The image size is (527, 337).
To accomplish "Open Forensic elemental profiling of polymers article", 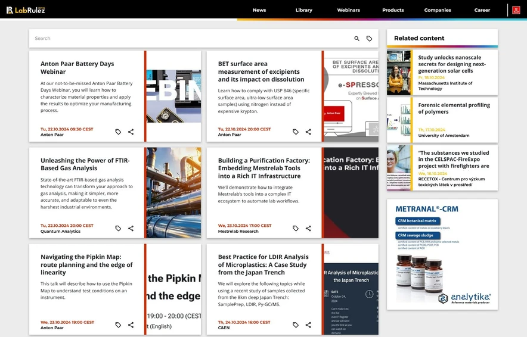I will (454, 108).
